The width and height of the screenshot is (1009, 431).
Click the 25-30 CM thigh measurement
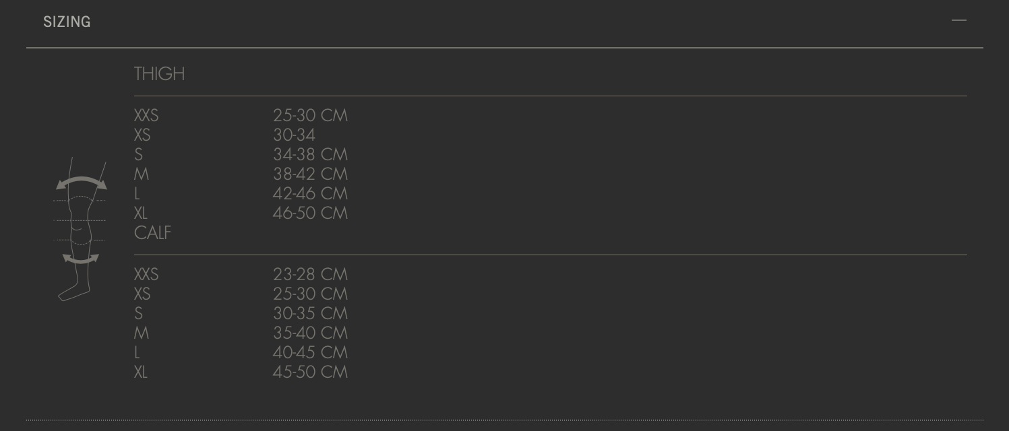click(310, 116)
